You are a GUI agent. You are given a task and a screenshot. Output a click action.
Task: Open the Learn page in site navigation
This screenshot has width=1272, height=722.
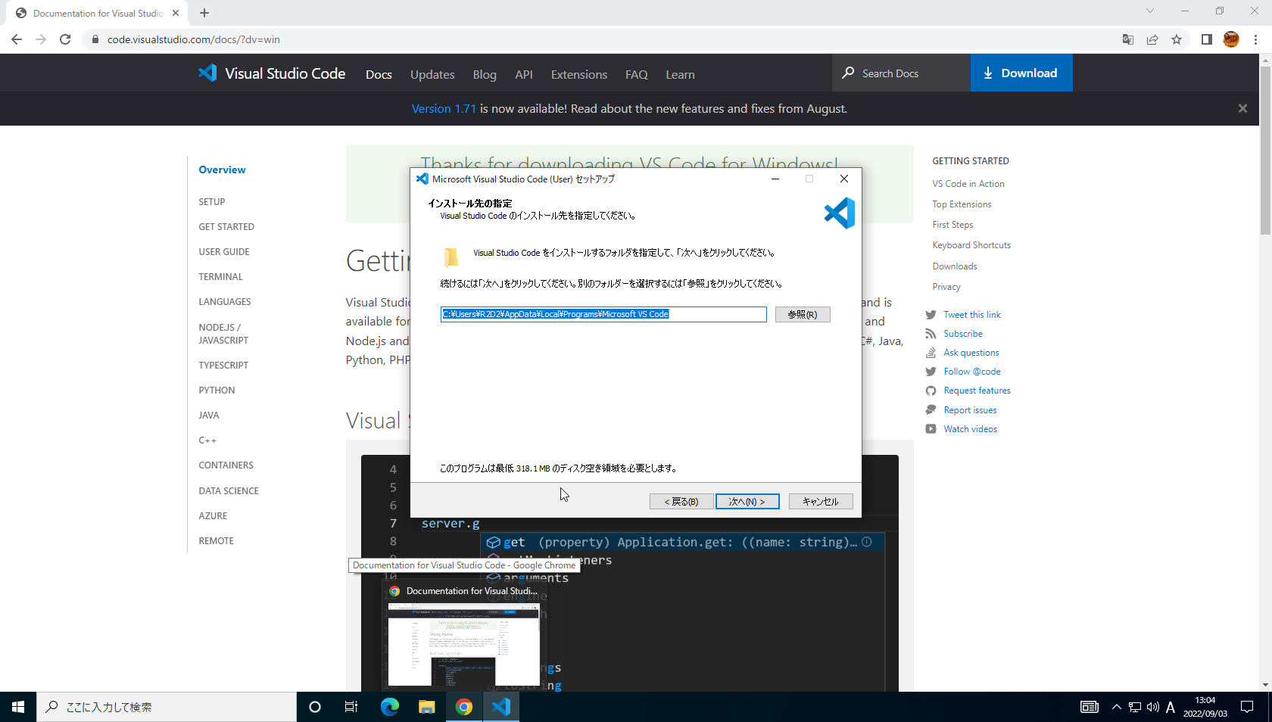(x=680, y=74)
